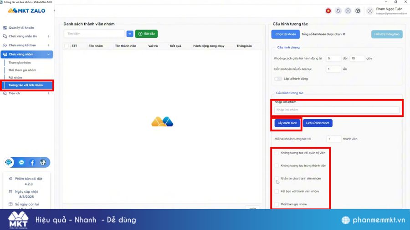The height and width of the screenshot is (230, 410).
Task: Focus the Nhập link nhóm input field
Action: (337, 110)
